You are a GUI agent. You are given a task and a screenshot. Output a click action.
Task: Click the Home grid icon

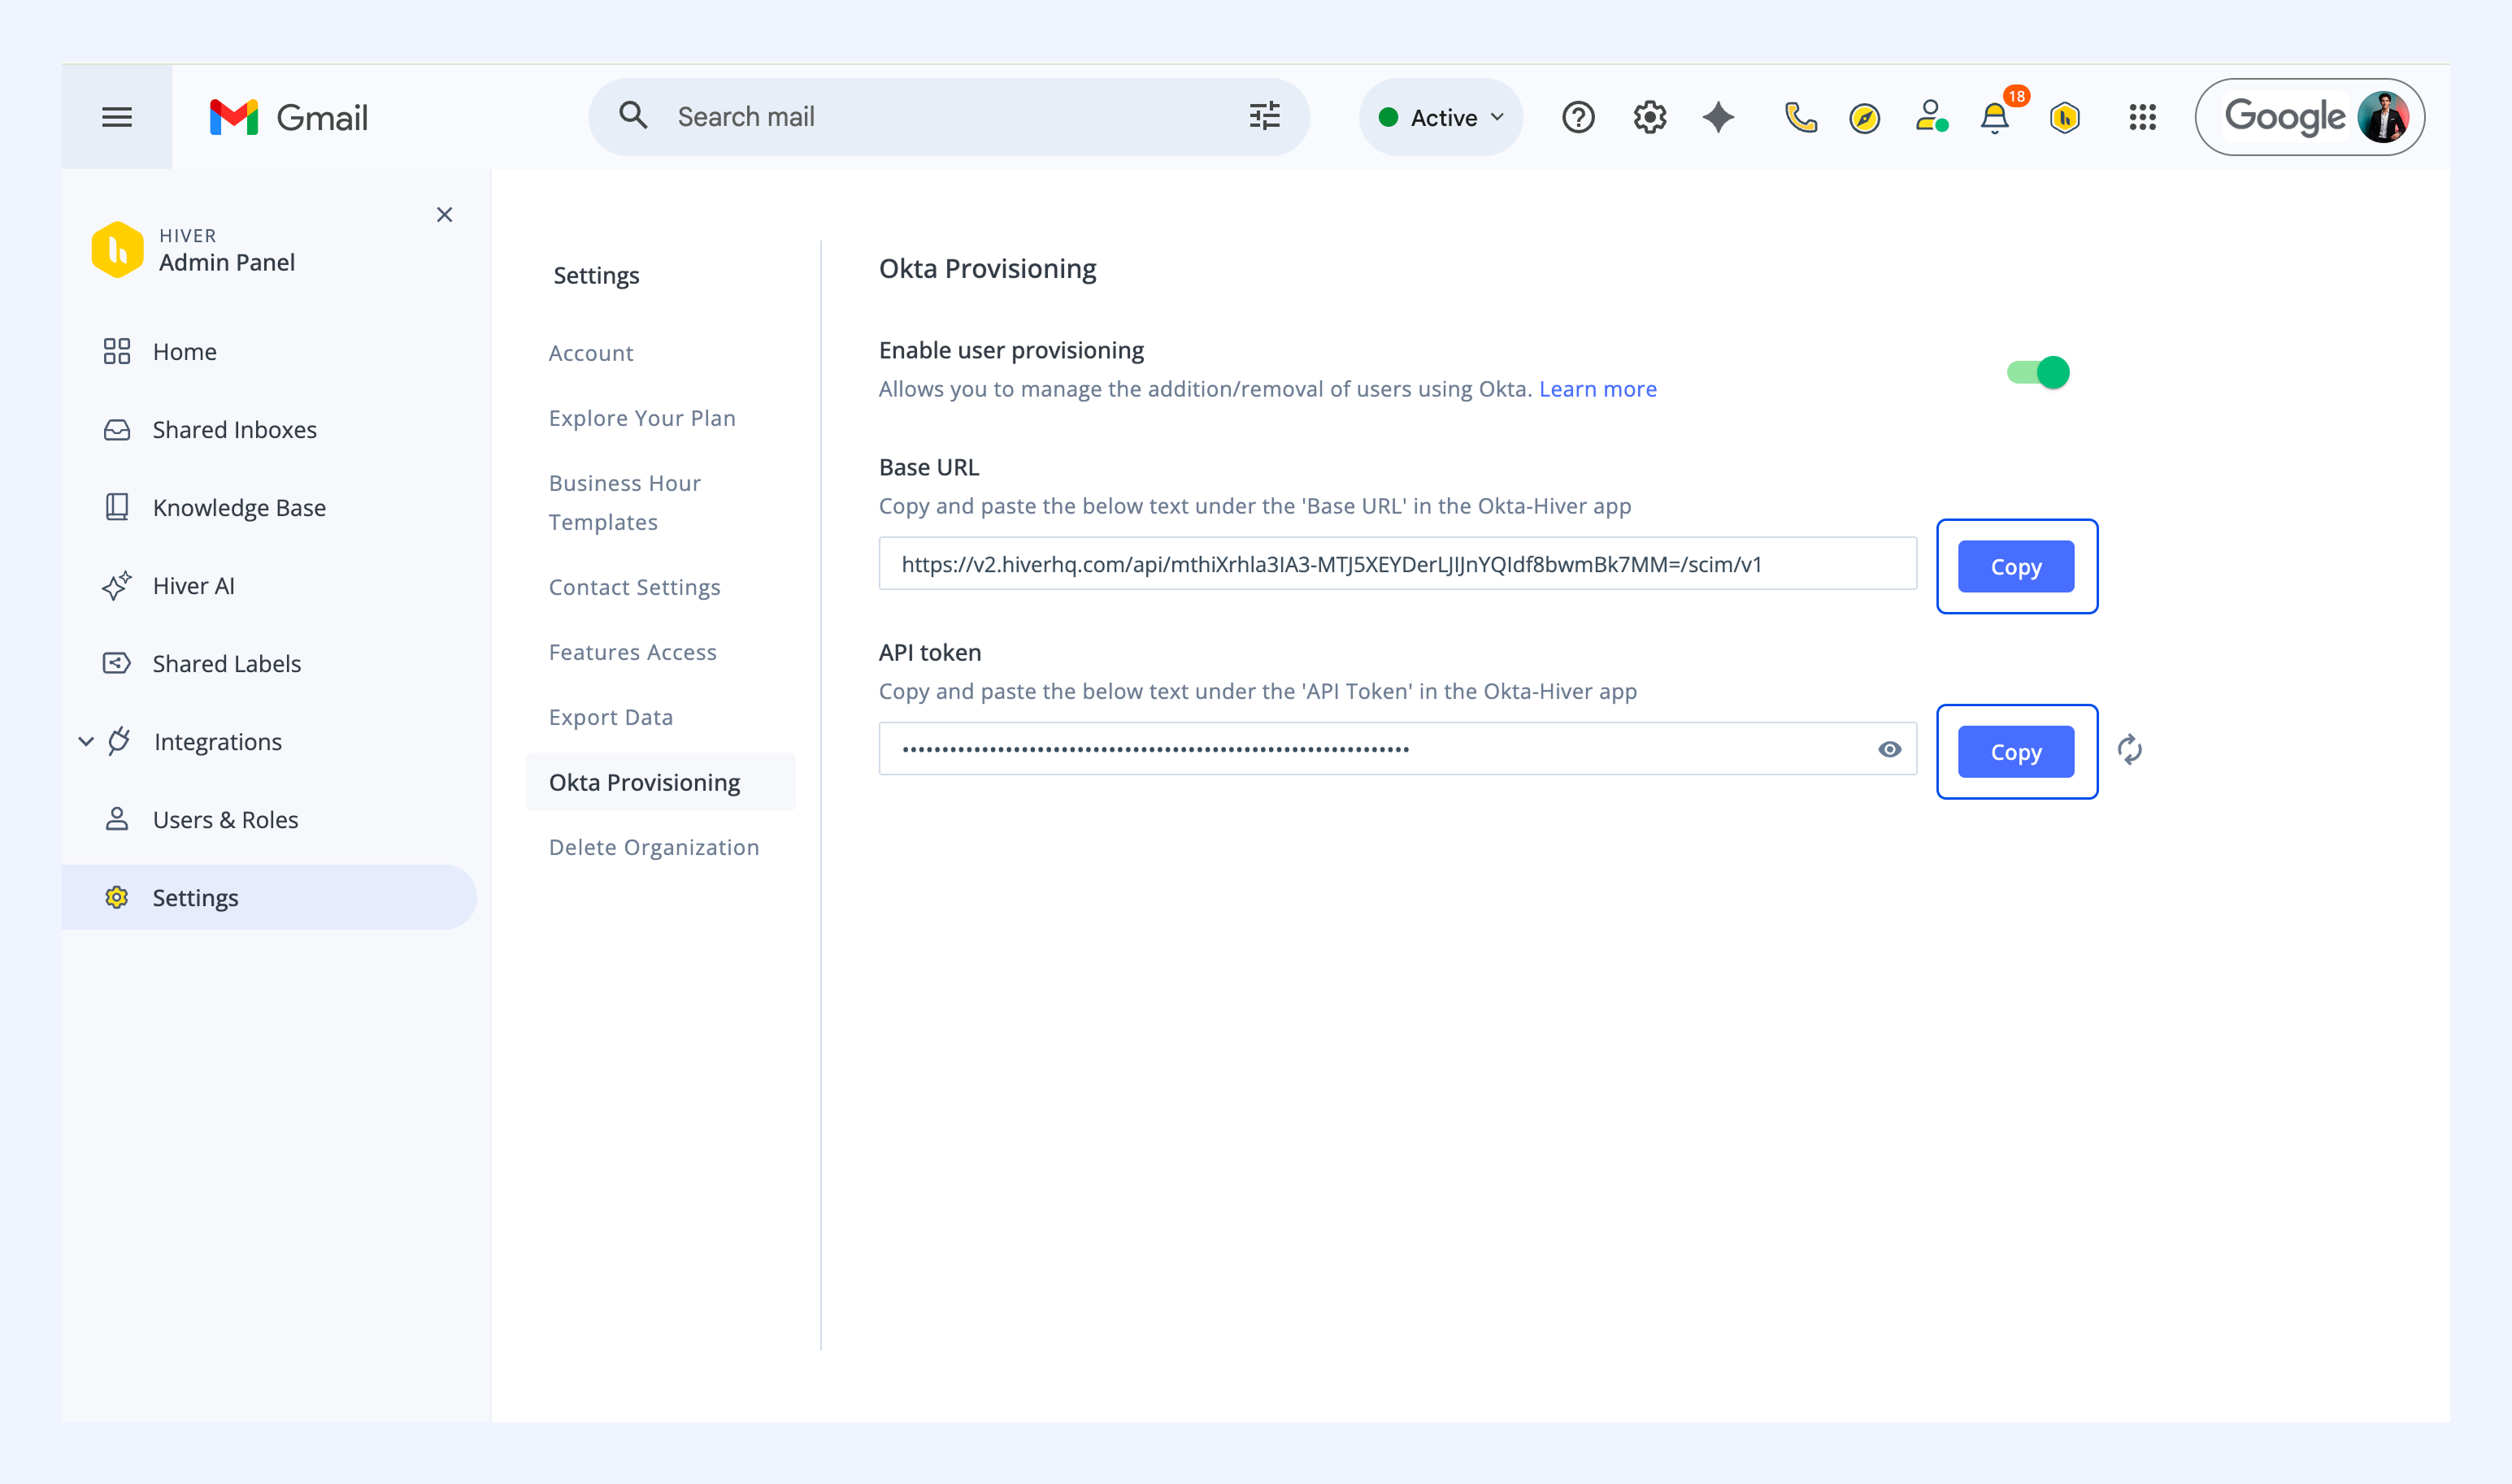(117, 351)
